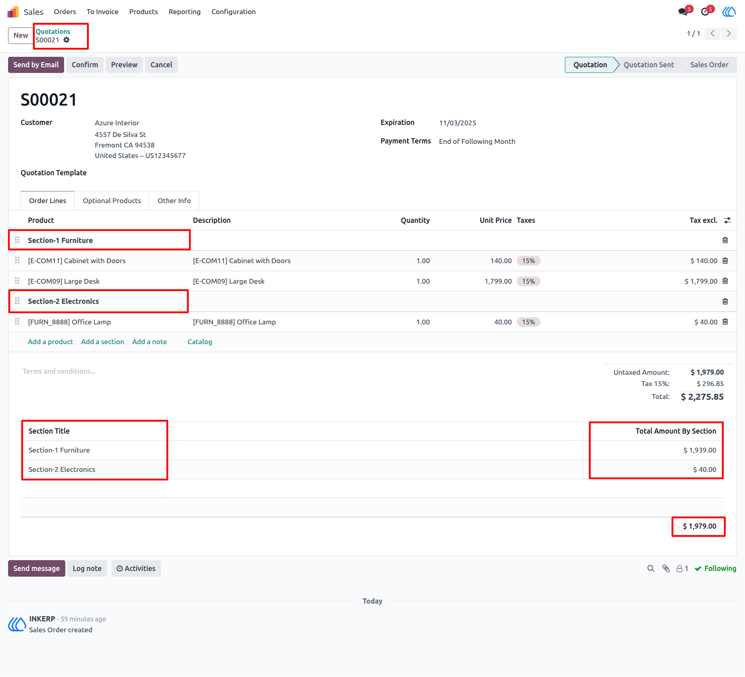Open the activities clock icon
The image size is (745, 677).
tap(705, 12)
